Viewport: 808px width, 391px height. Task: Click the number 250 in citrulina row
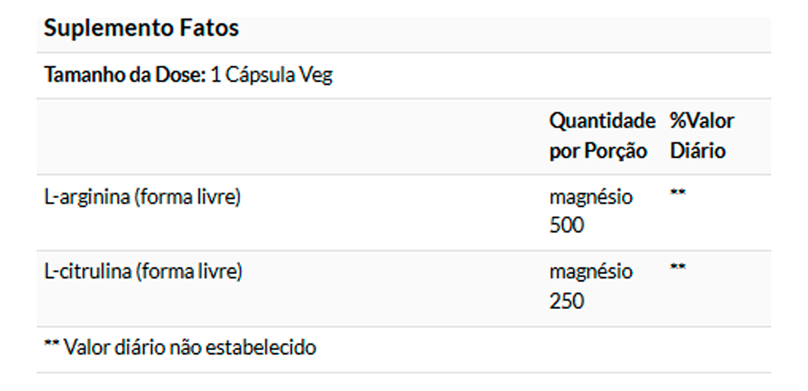566,301
